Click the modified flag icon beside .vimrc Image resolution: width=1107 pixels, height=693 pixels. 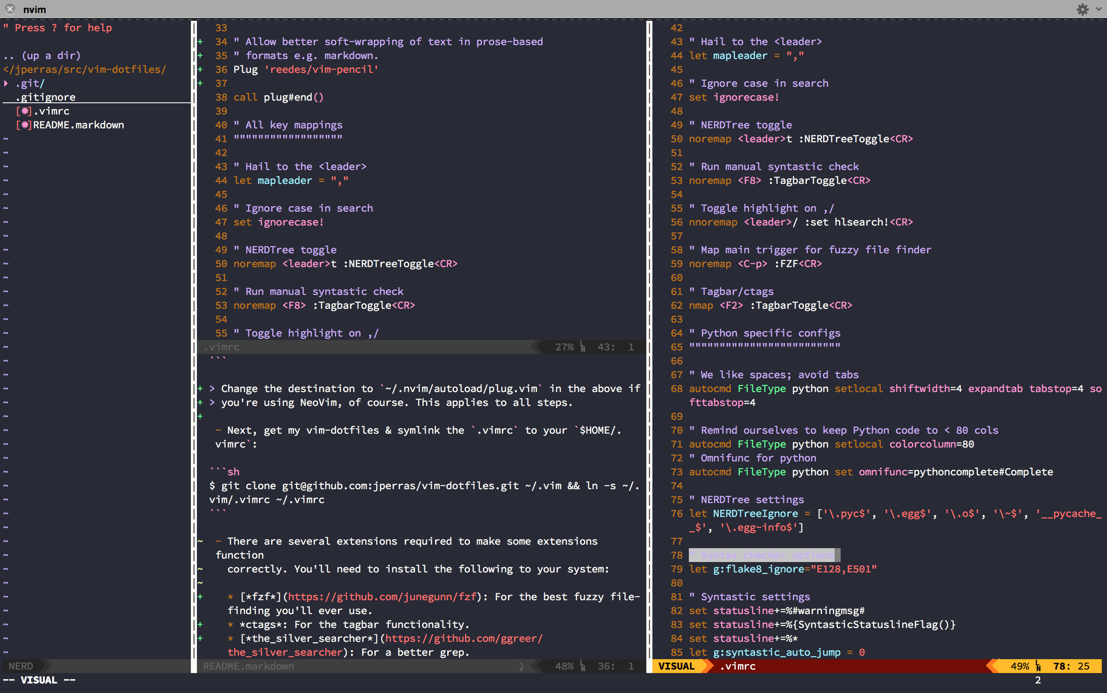[x=24, y=111]
